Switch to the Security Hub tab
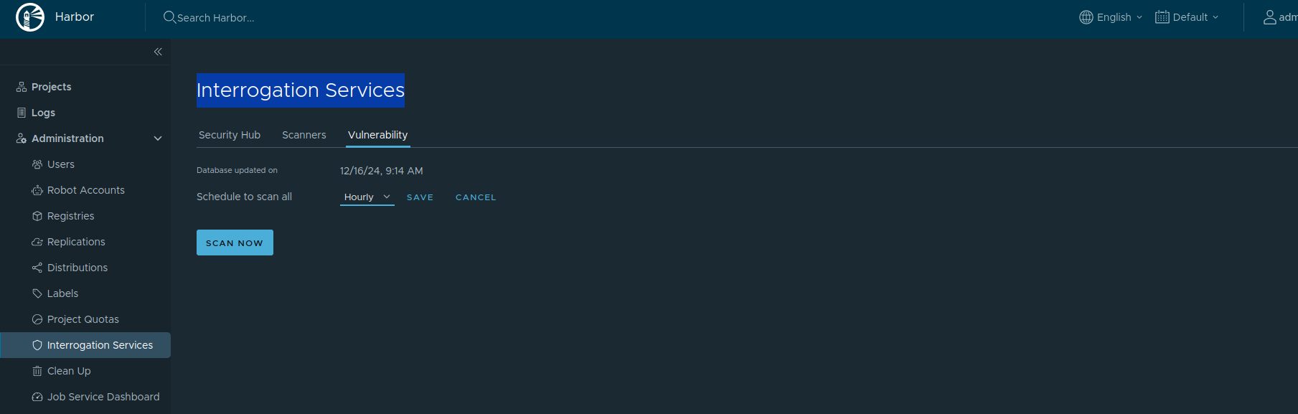This screenshot has height=414, width=1298. pos(230,135)
